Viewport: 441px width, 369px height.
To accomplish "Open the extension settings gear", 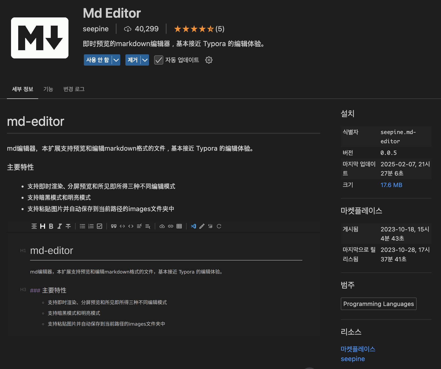I will (x=209, y=60).
